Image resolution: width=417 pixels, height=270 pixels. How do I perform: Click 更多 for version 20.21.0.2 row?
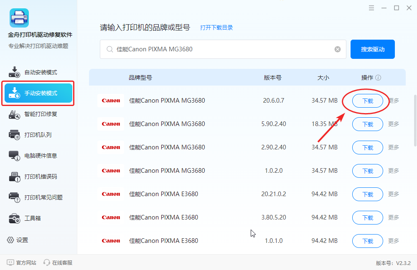coord(394,194)
